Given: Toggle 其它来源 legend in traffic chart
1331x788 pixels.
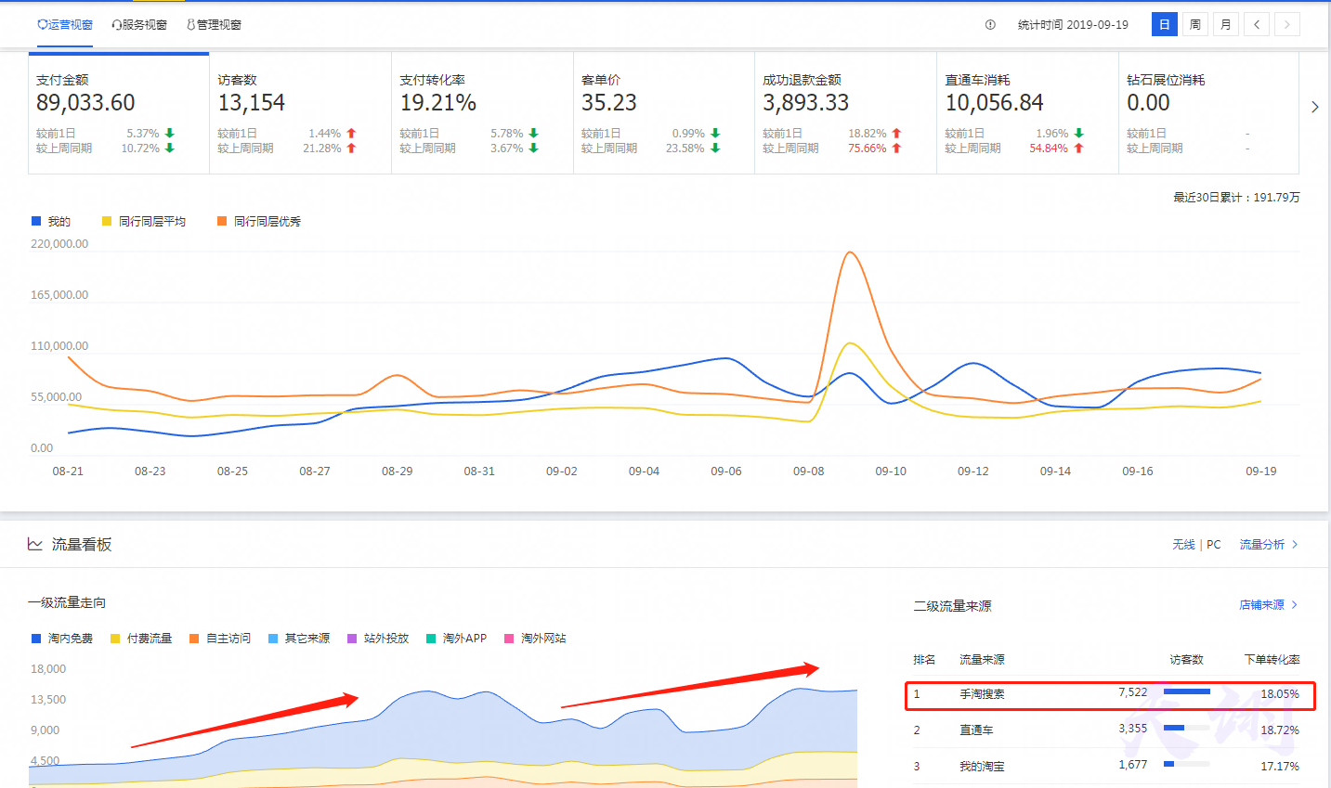Looking at the screenshot, I should tap(299, 639).
